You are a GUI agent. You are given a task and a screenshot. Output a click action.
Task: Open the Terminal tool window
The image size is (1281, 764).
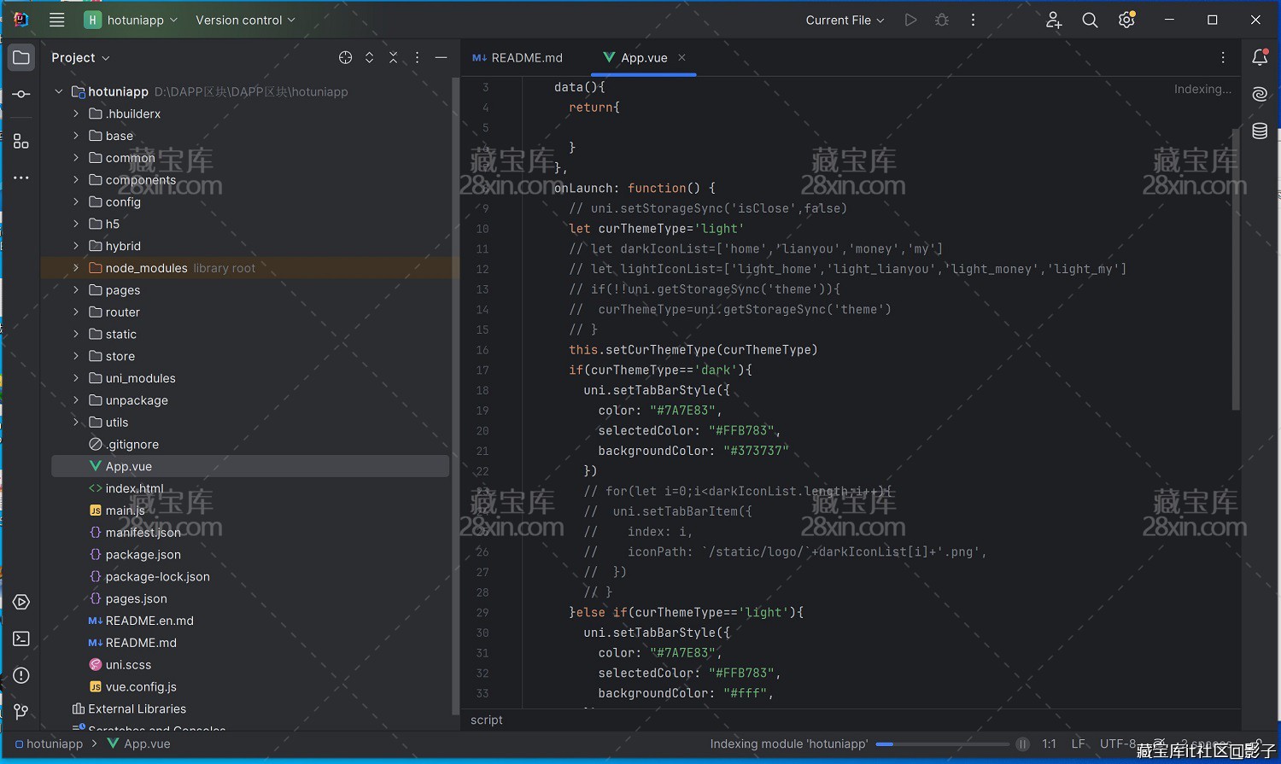pos(21,639)
